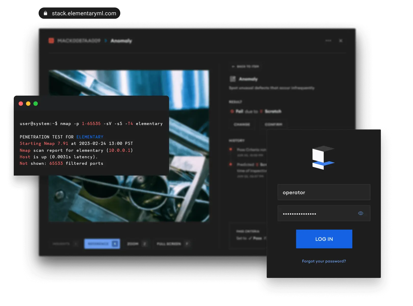Click the lock icon in the address bar
413x306 pixels.
pyautogui.click(x=45, y=13)
